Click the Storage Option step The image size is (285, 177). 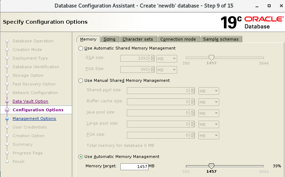(28, 75)
